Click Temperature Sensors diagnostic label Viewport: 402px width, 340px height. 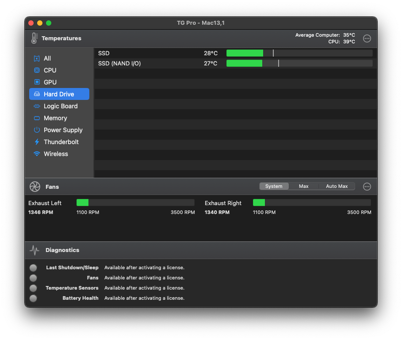[x=72, y=288]
